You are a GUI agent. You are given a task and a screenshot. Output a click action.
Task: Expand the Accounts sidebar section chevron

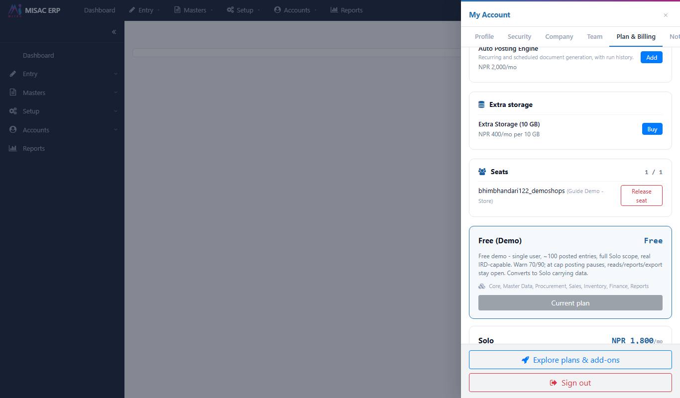pyautogui.click(x=115, y=130)
